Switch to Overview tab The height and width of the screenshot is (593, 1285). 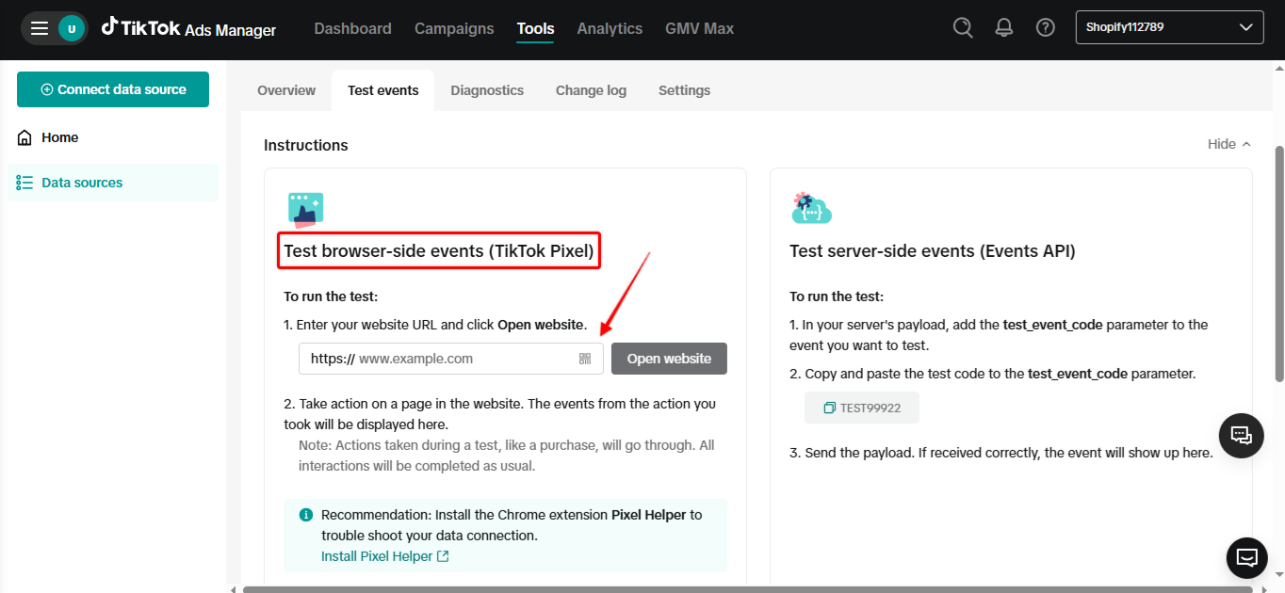tap(286, 90)
